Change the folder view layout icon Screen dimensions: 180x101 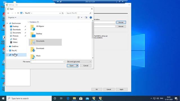tap(79, 17)
